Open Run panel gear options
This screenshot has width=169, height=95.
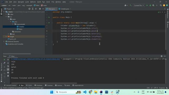pos(161,56)
